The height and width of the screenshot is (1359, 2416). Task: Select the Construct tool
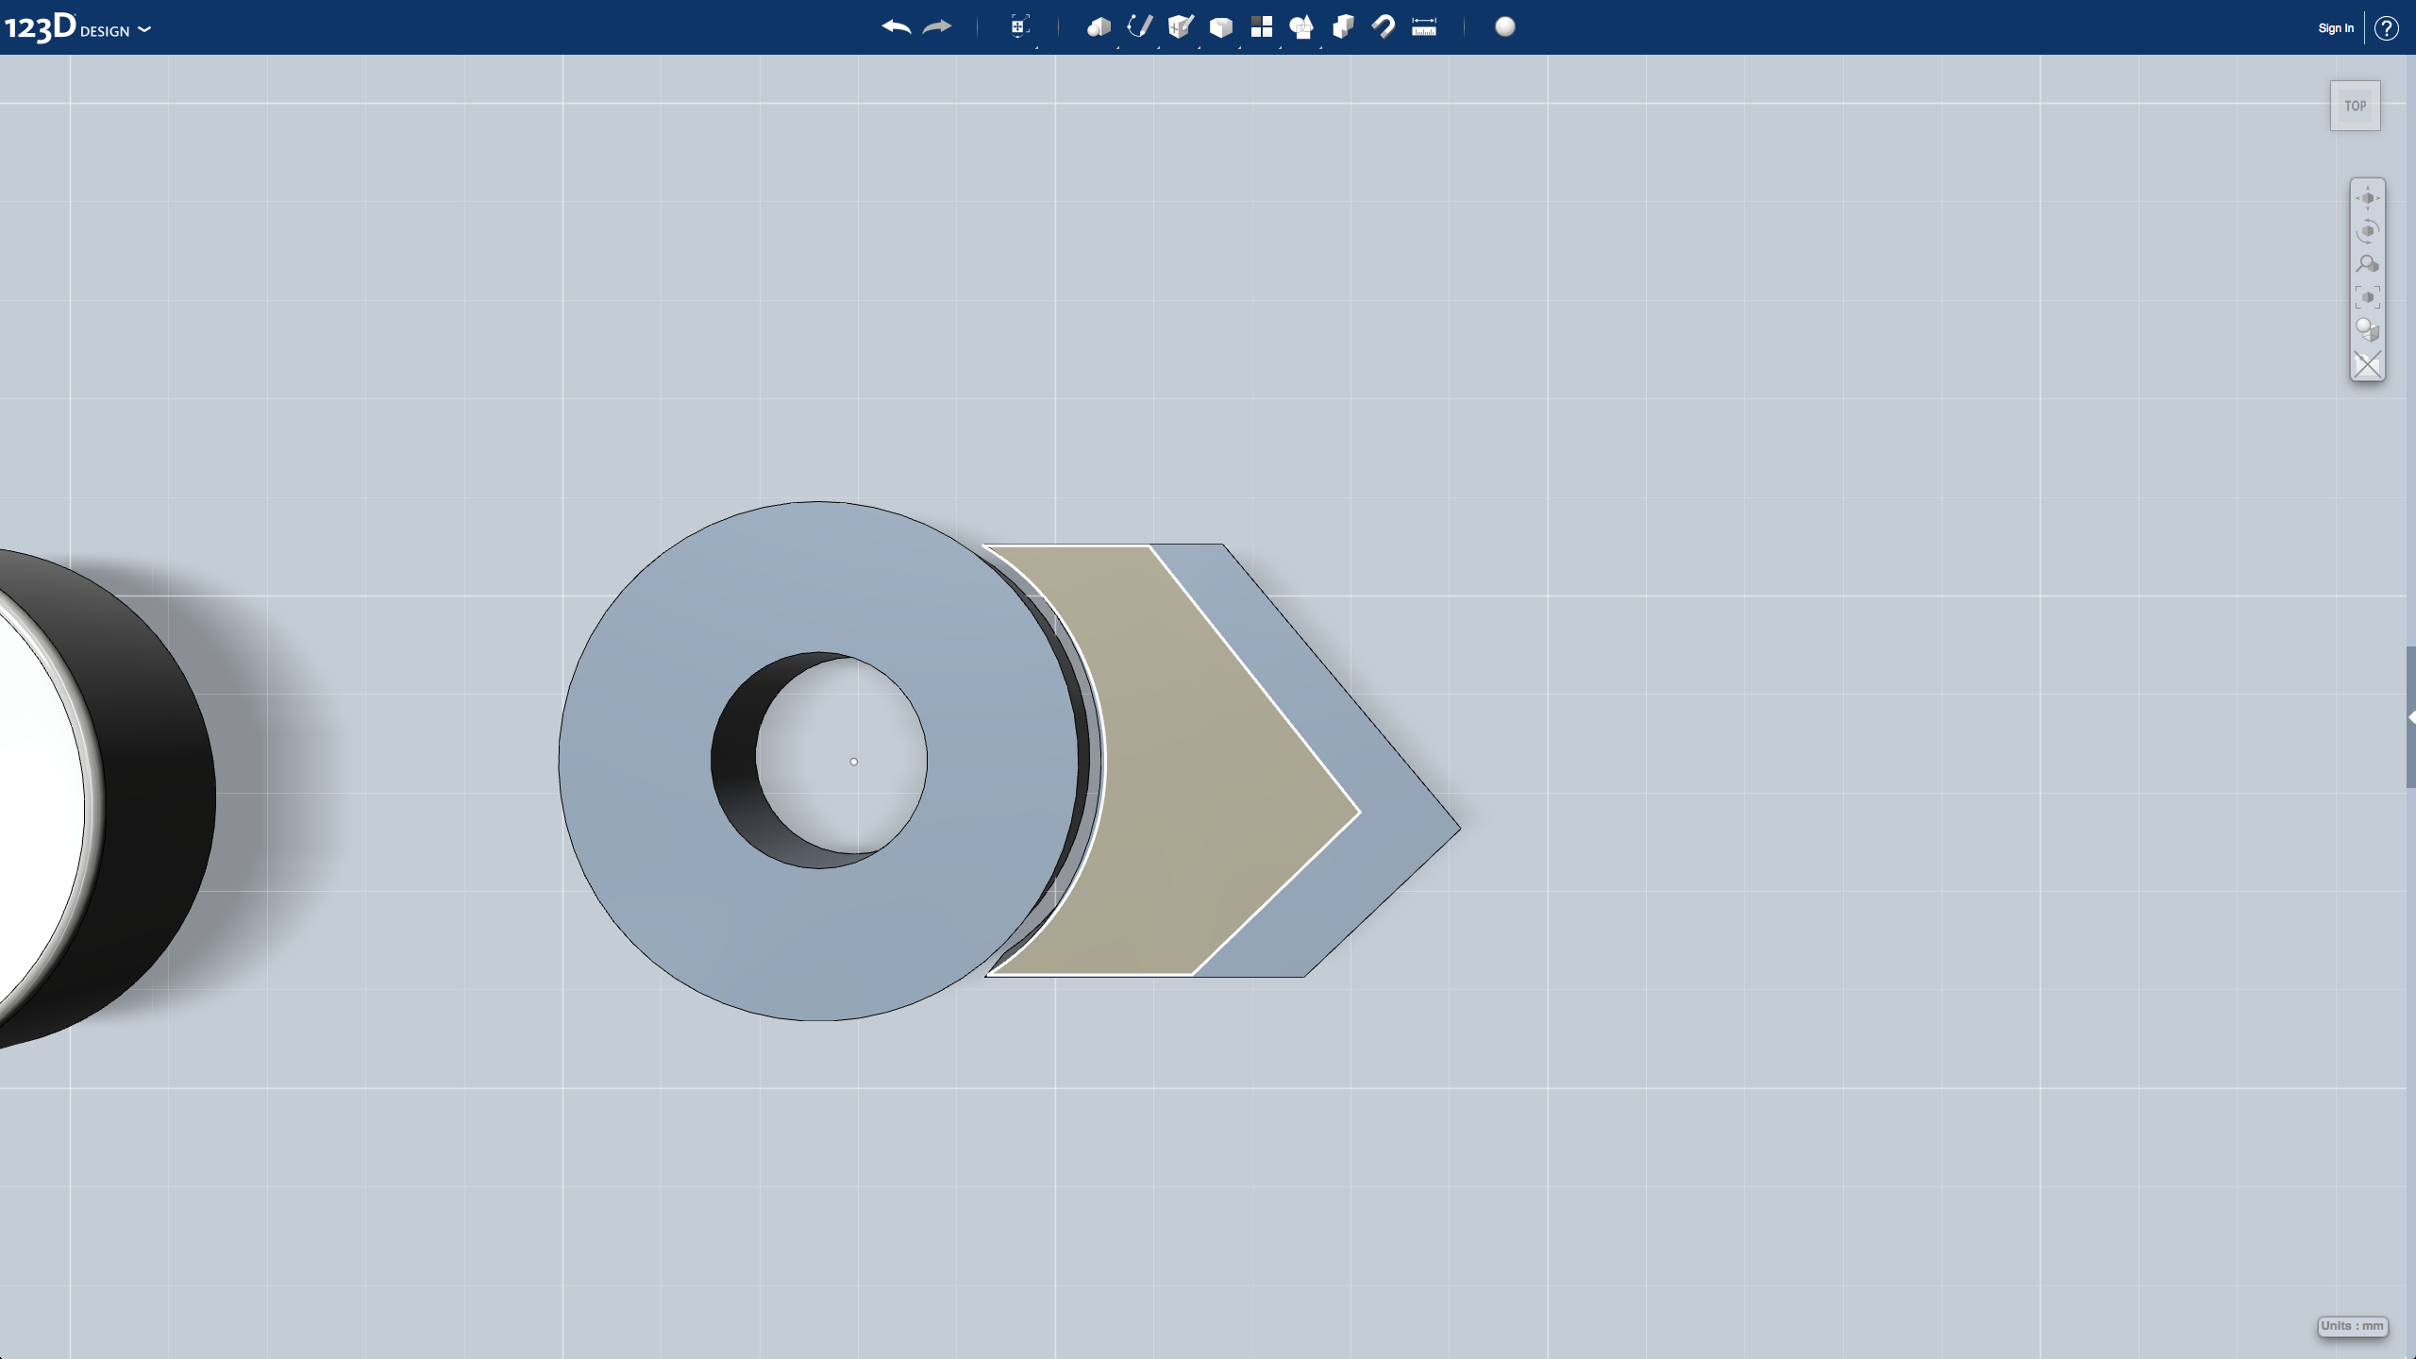coord(1180,27)
